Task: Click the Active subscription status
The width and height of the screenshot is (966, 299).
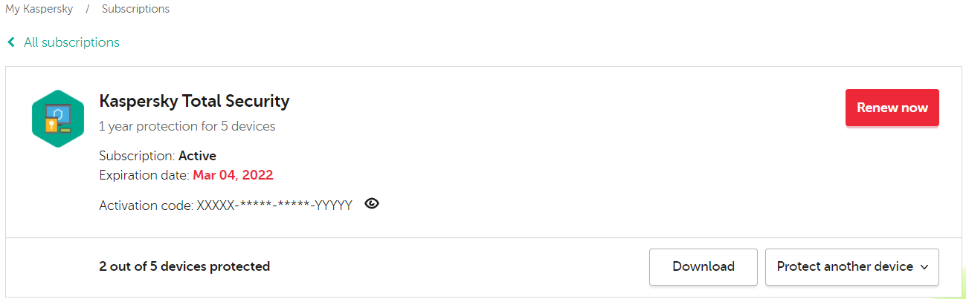Action: click(x=197, y=156)
